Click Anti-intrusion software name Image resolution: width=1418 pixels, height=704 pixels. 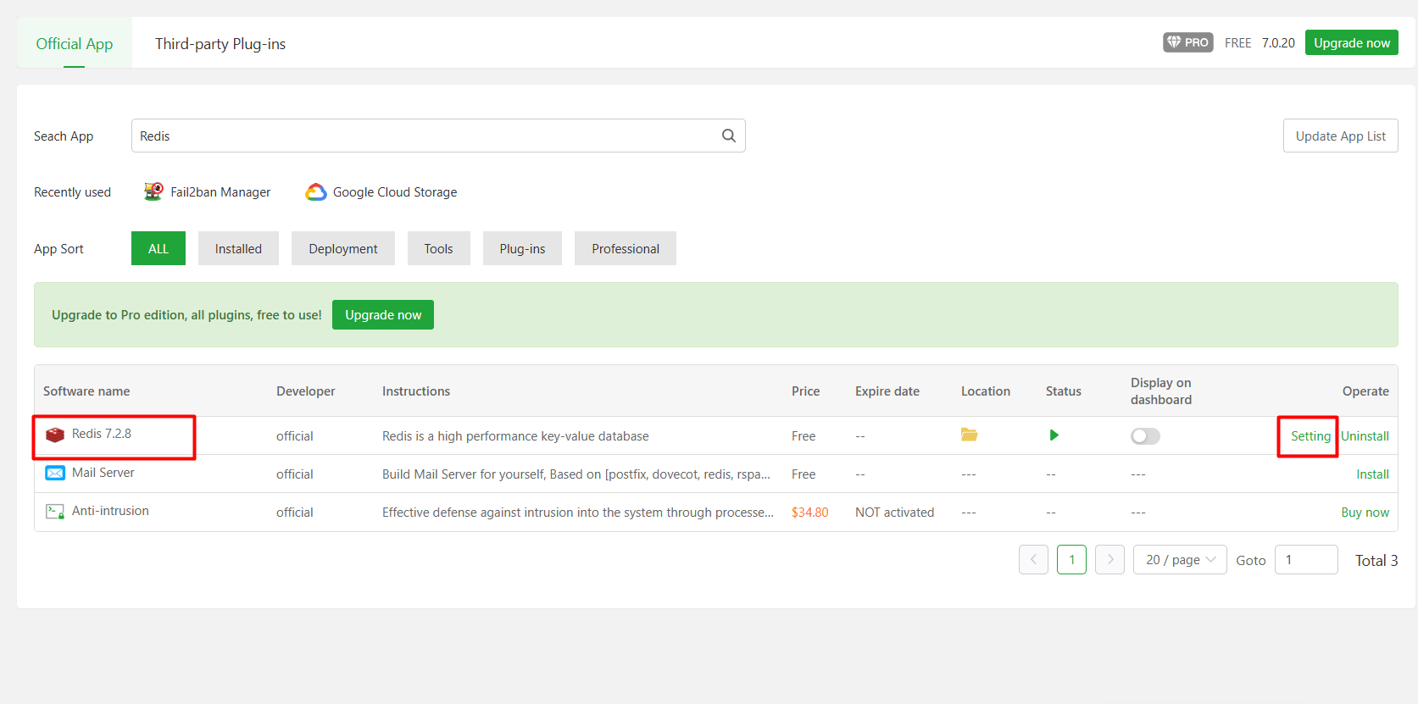pyautogui.click(x=110, y=510)
